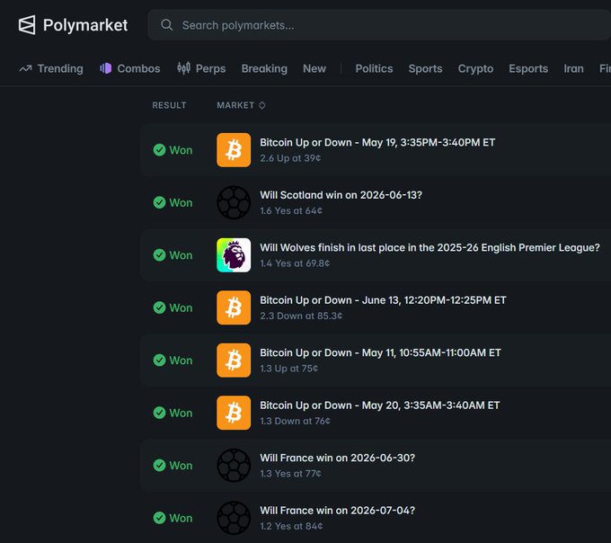Click '1.3 Down at 76¢' text
Viewport: 611px width, 543px height.
[295, 421]
